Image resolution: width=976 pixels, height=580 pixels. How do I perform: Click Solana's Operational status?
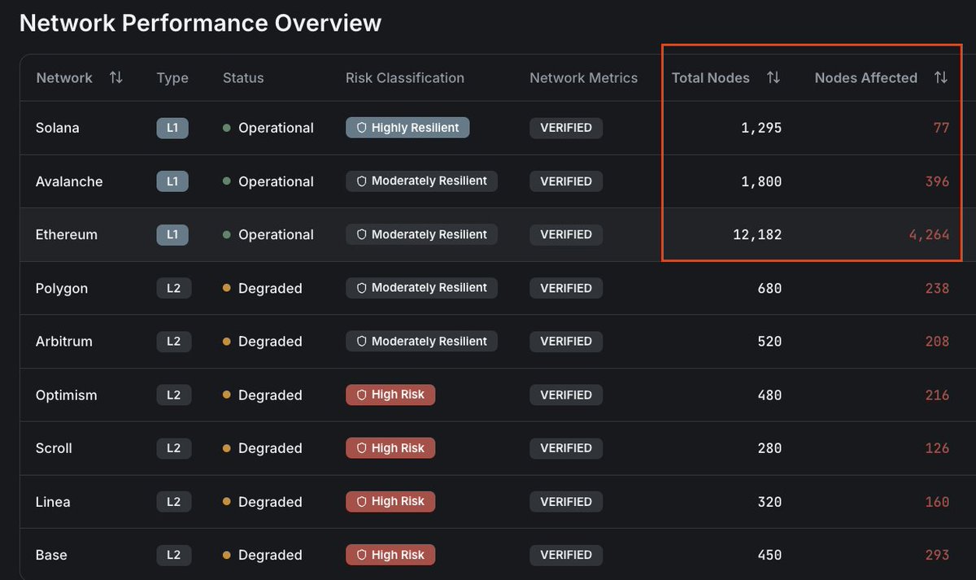pyautogui.click(x=268, y=128)
